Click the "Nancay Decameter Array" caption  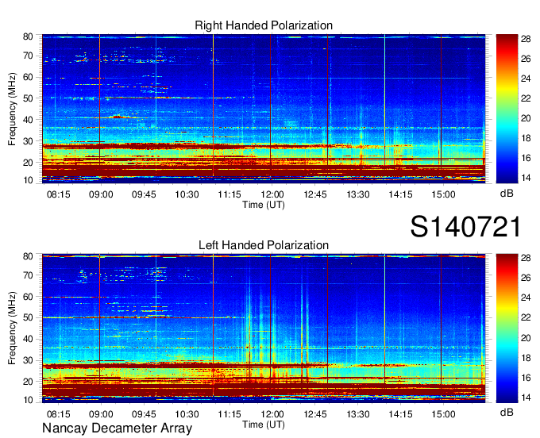click(x=117, y=428)
